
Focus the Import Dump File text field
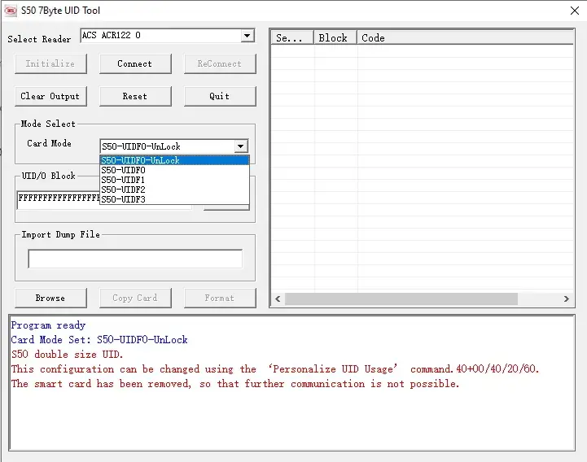(x=134, y=259)
